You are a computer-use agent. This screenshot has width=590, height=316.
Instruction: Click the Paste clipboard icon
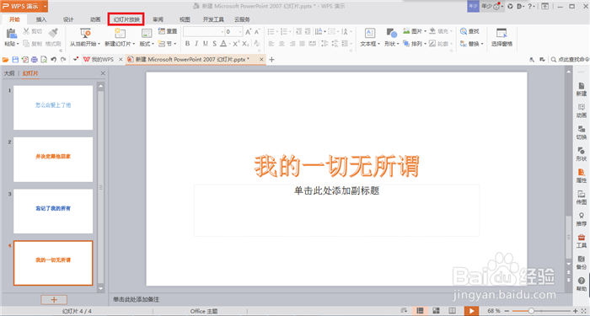(11, 33)
